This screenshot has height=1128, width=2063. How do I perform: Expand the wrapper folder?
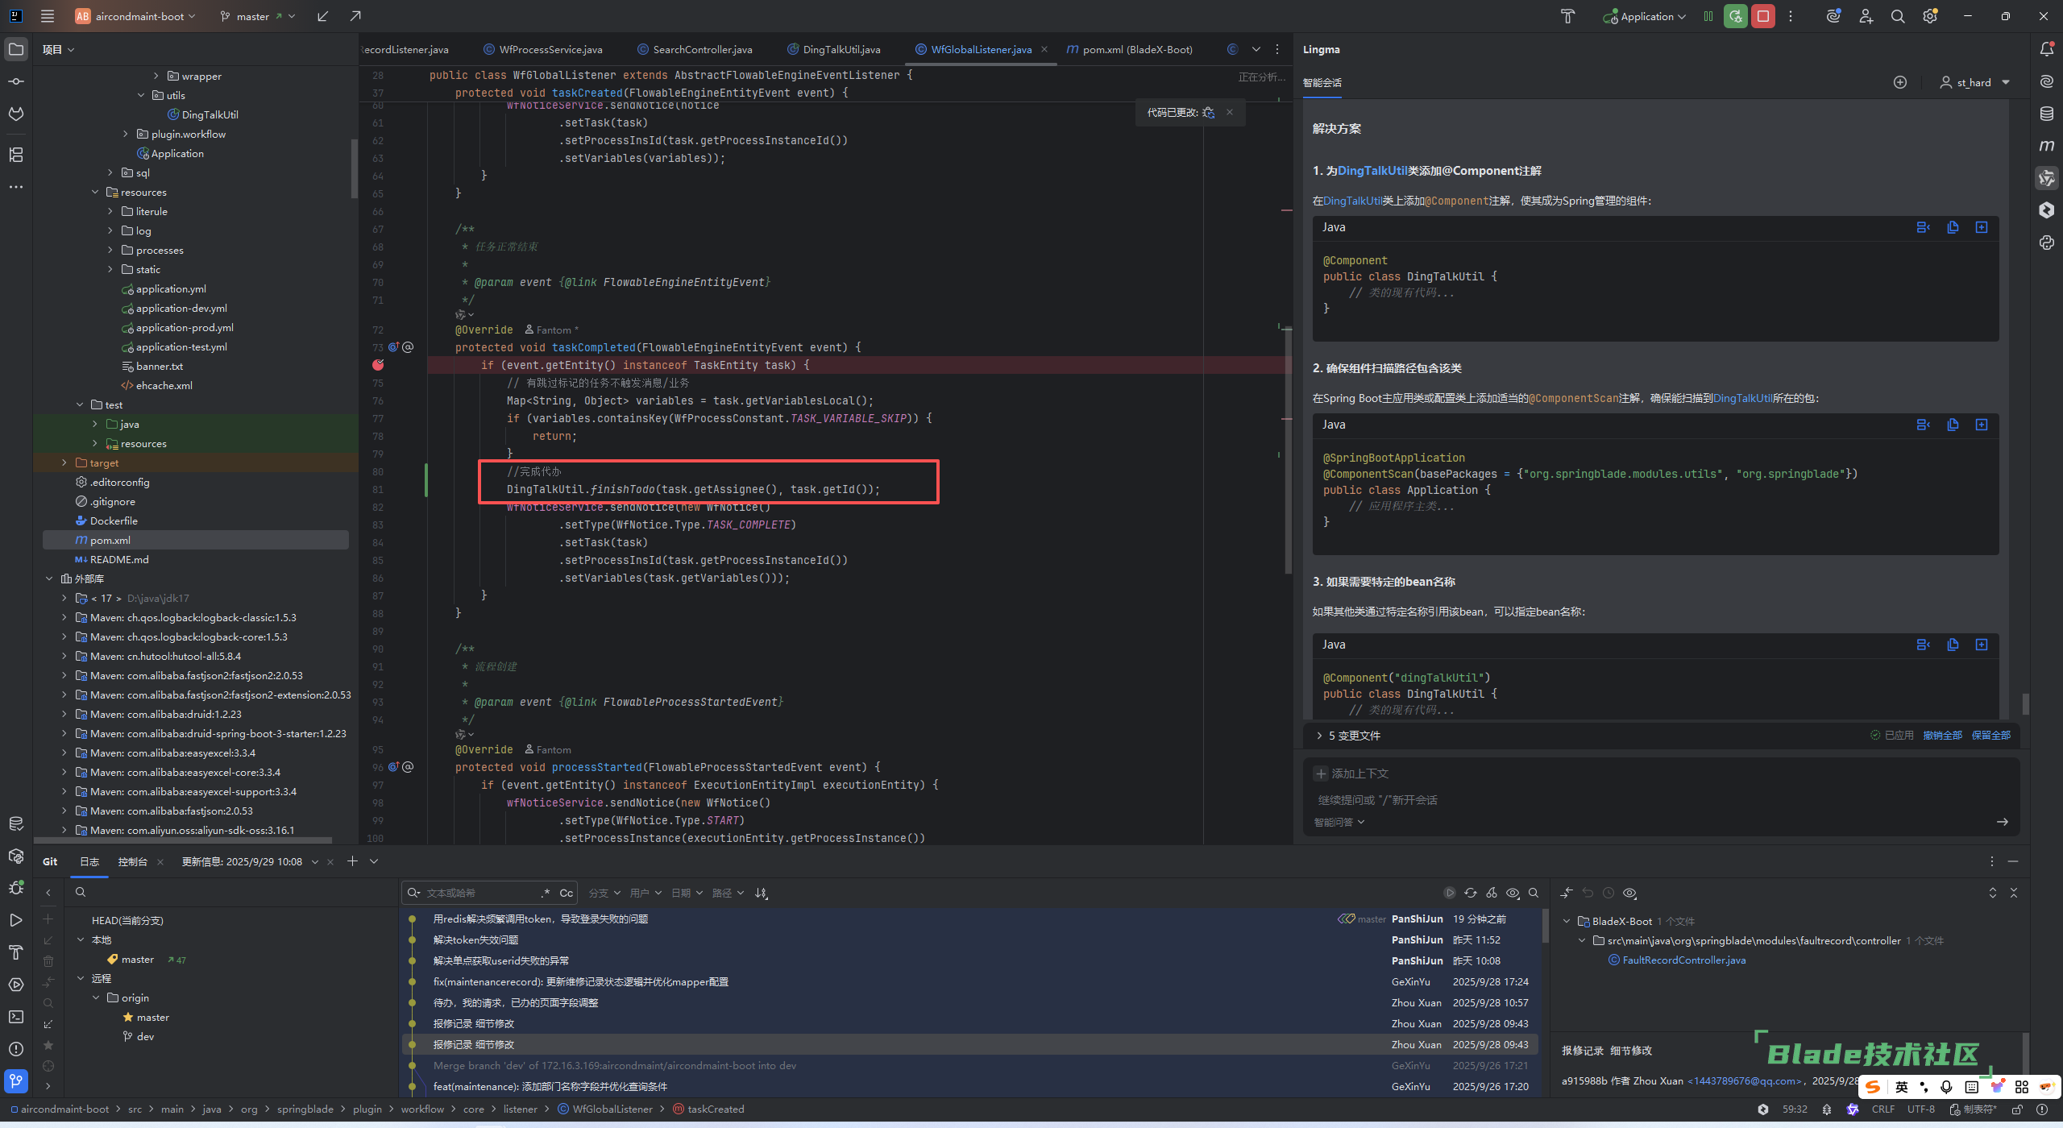[x=156, y=76]
